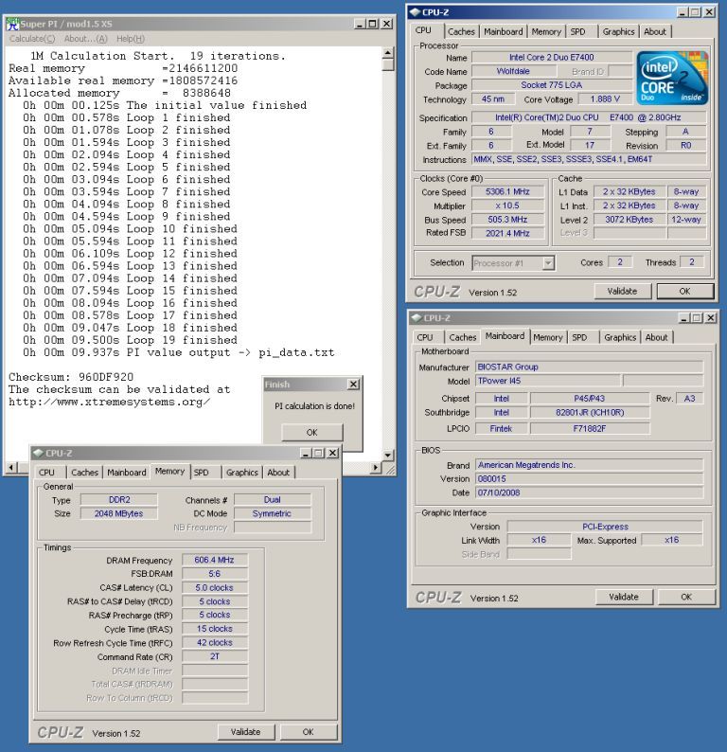Select Caches tab in Memory CPU-Z window
The height and width of the screenshot is (752, 727).
(x=84, y=473)
